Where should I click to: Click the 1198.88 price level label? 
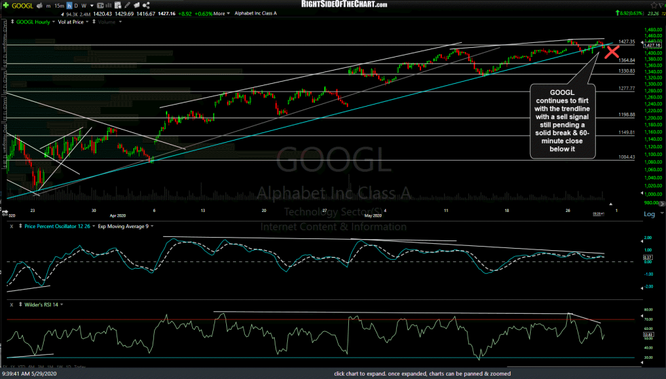(x=626, y=114)
